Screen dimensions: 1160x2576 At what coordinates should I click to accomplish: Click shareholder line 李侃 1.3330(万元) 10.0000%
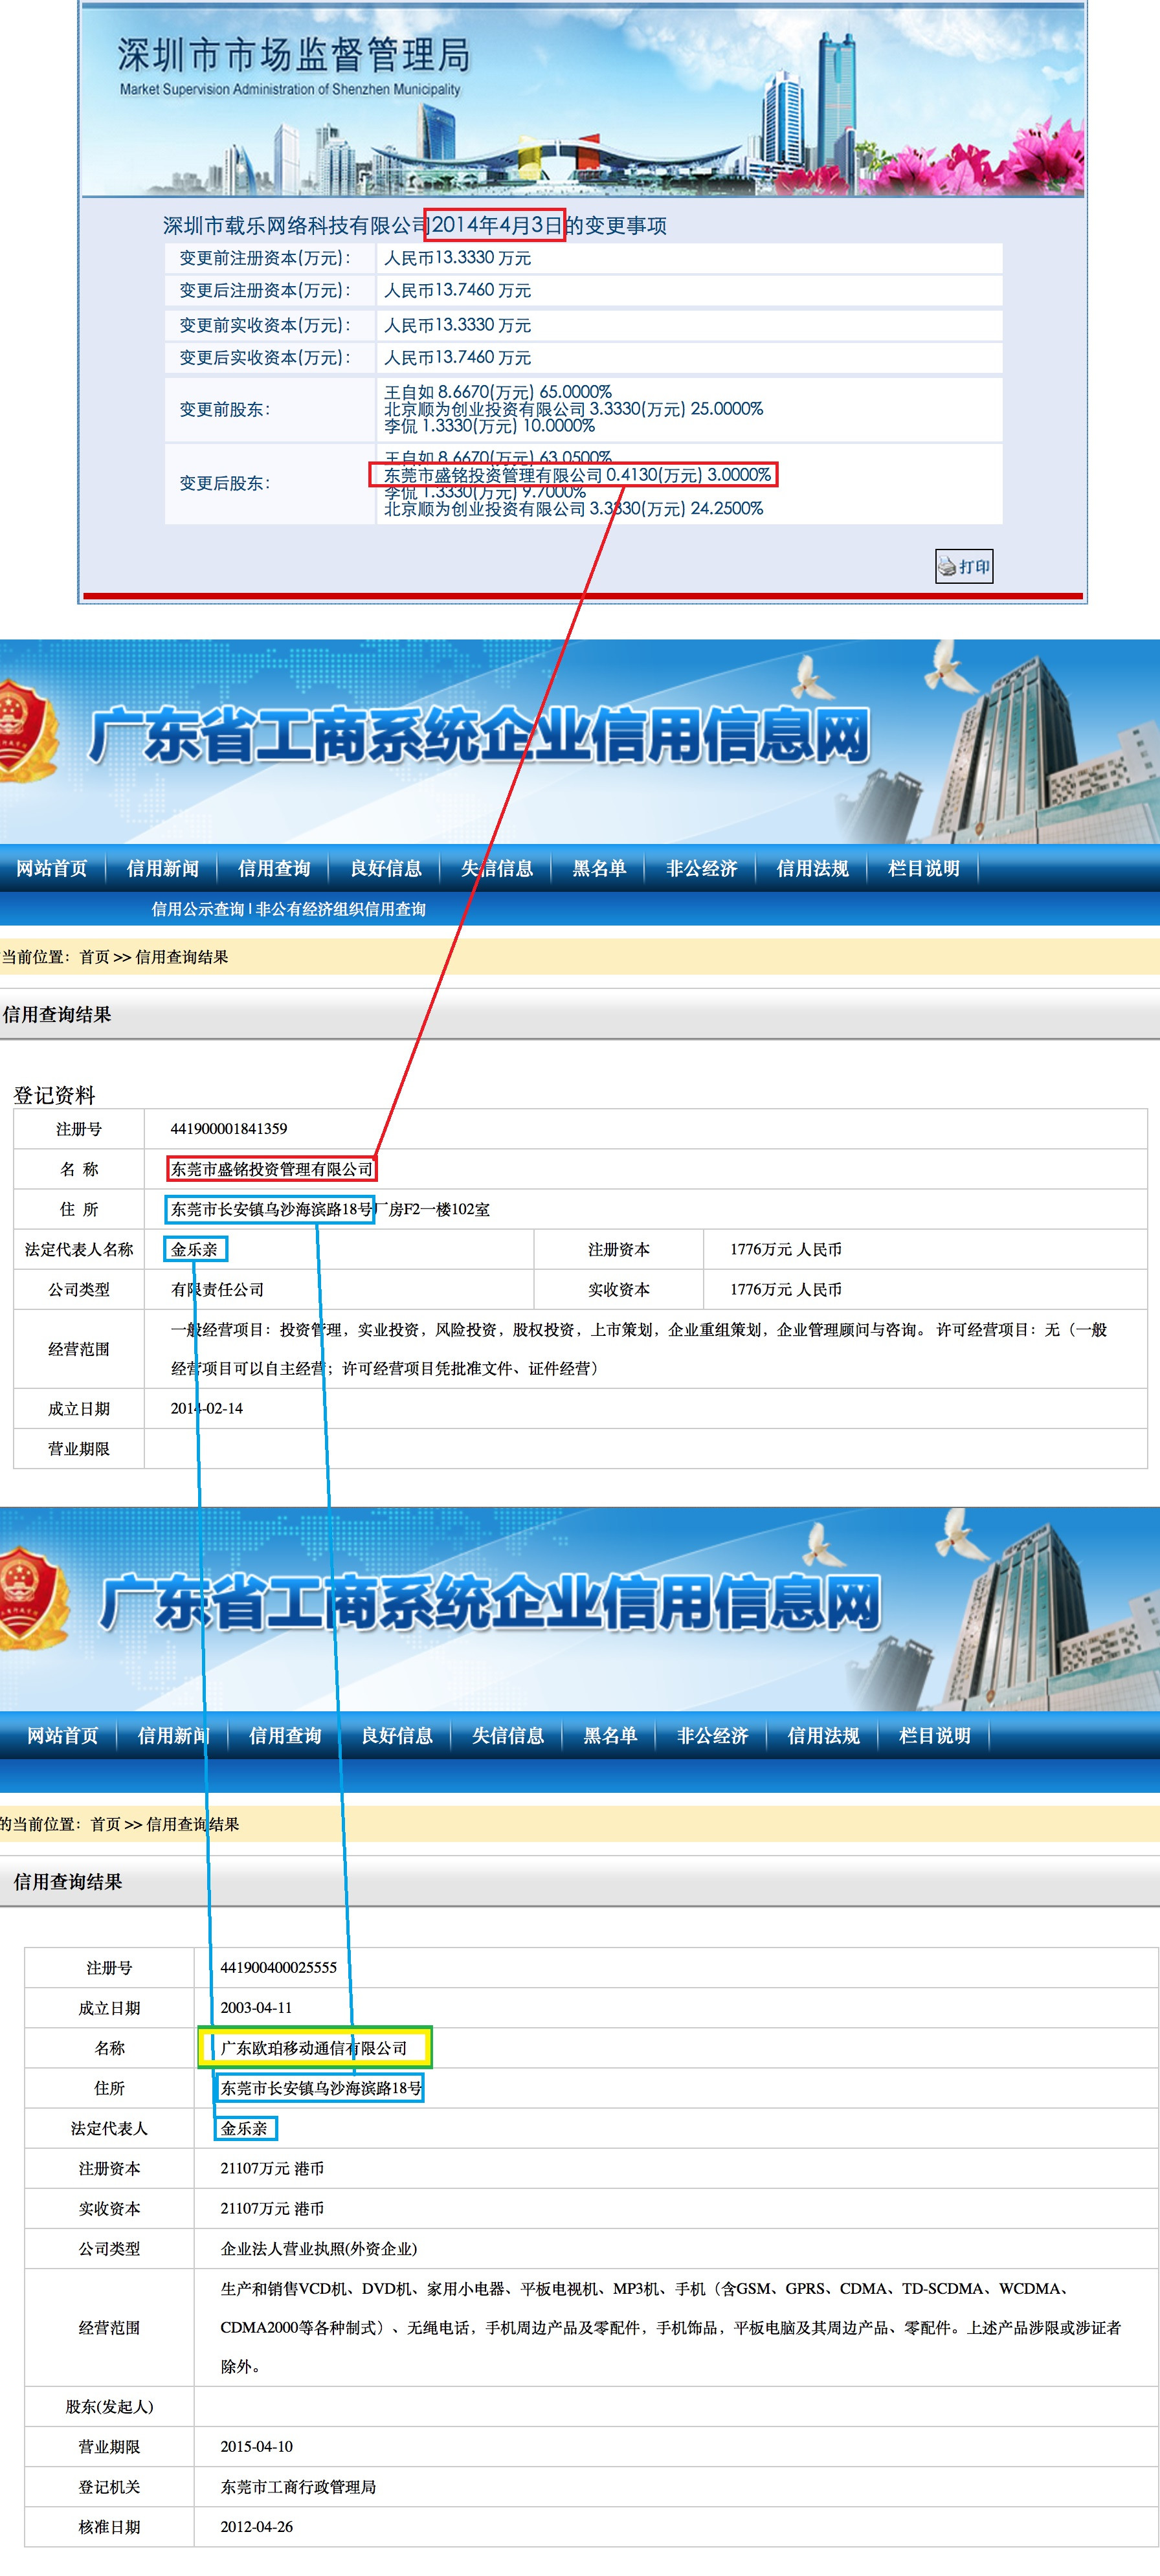click(x=490, y=425)
